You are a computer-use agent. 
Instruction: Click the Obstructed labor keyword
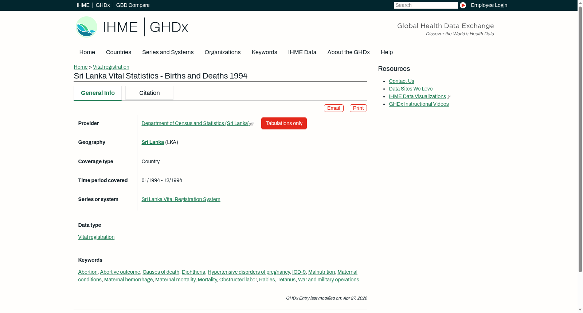click(238, 280)
